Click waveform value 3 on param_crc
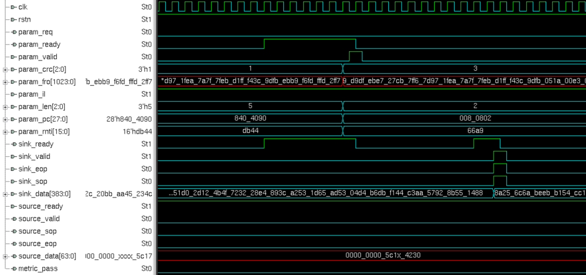586x275 pixels. (475, 68)
